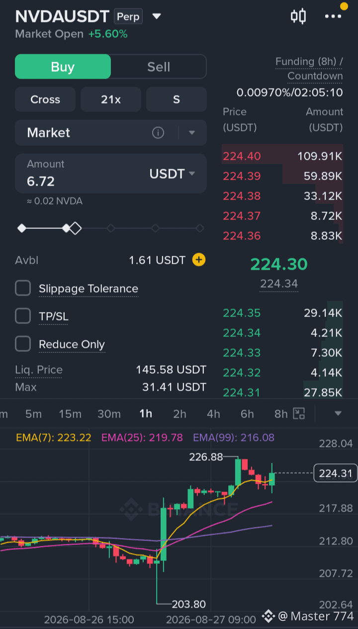Set amount slider to the 100% marker
Viewport: 358px width, 629px height.
pos(199,228)
